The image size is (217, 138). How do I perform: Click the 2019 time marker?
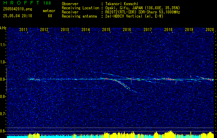189,29
